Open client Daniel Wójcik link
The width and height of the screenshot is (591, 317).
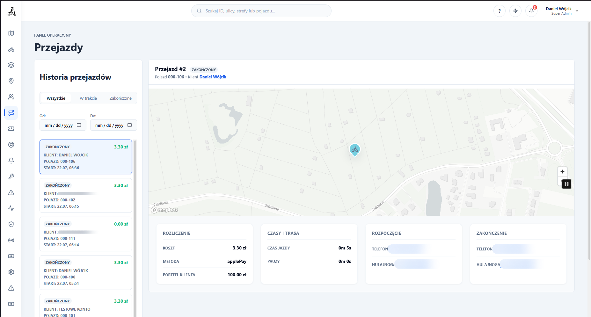[213, 77]
